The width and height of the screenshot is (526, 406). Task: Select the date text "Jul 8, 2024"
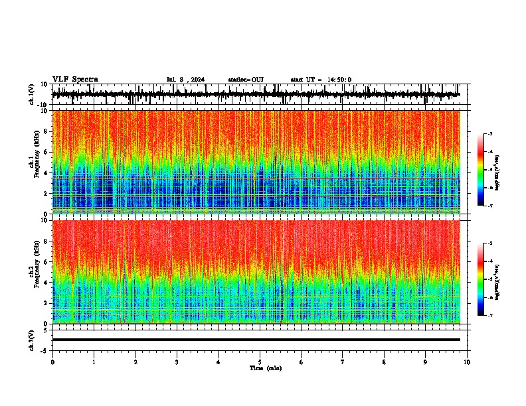coord(185,80)
